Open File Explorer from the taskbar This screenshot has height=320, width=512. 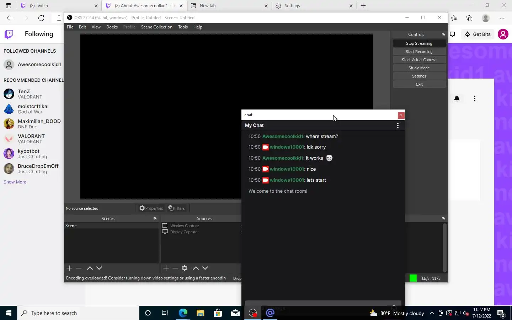200,313
